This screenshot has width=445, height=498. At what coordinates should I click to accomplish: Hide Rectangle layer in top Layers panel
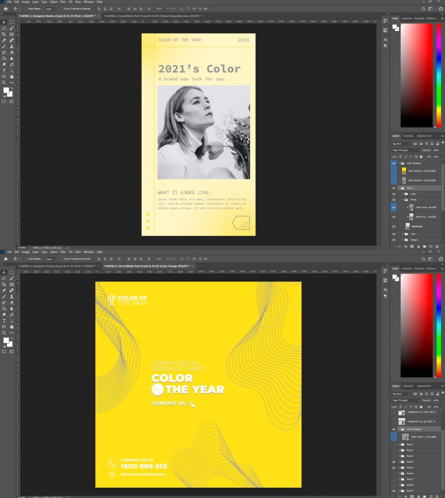pos(394,227)
